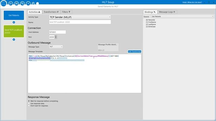This screenshot has height=121, width=216.
Task: Add activity below Send TCP Localhost block
Action: (14, 40)
